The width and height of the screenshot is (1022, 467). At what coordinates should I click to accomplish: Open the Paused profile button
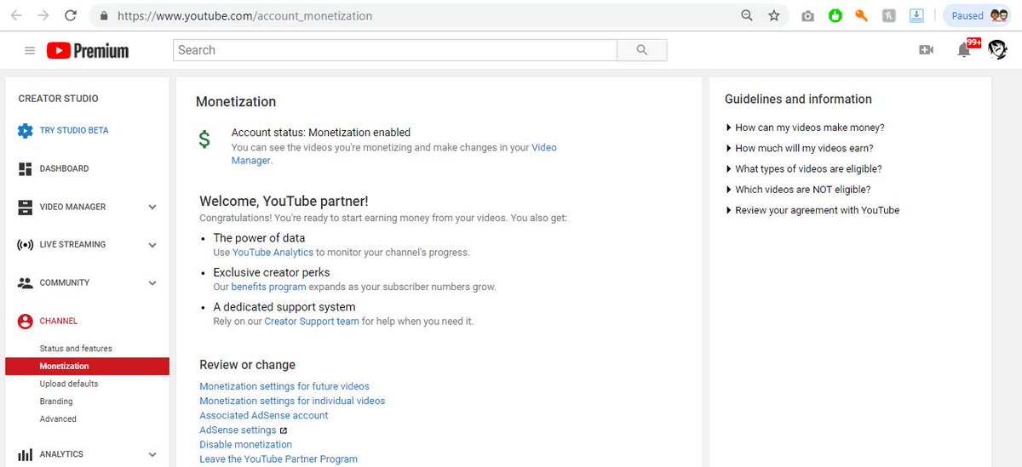[x=978, y=15]
